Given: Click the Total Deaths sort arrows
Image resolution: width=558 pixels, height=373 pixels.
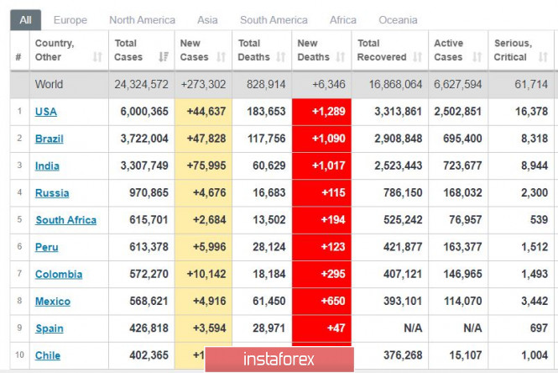Looking at the screenshot, I should (x=280, y=57).
